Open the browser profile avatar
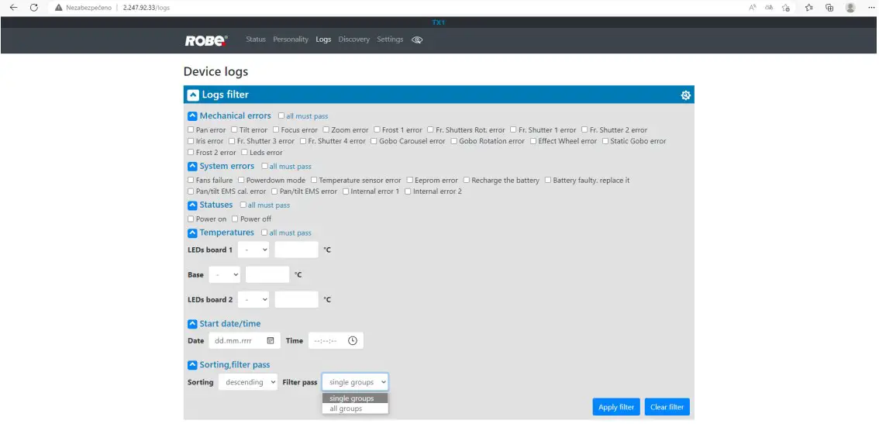879x424 pixels. click(850, 8)
